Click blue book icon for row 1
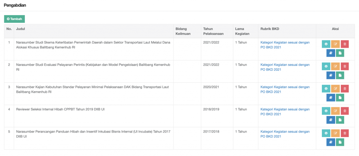 pos(331,53)
